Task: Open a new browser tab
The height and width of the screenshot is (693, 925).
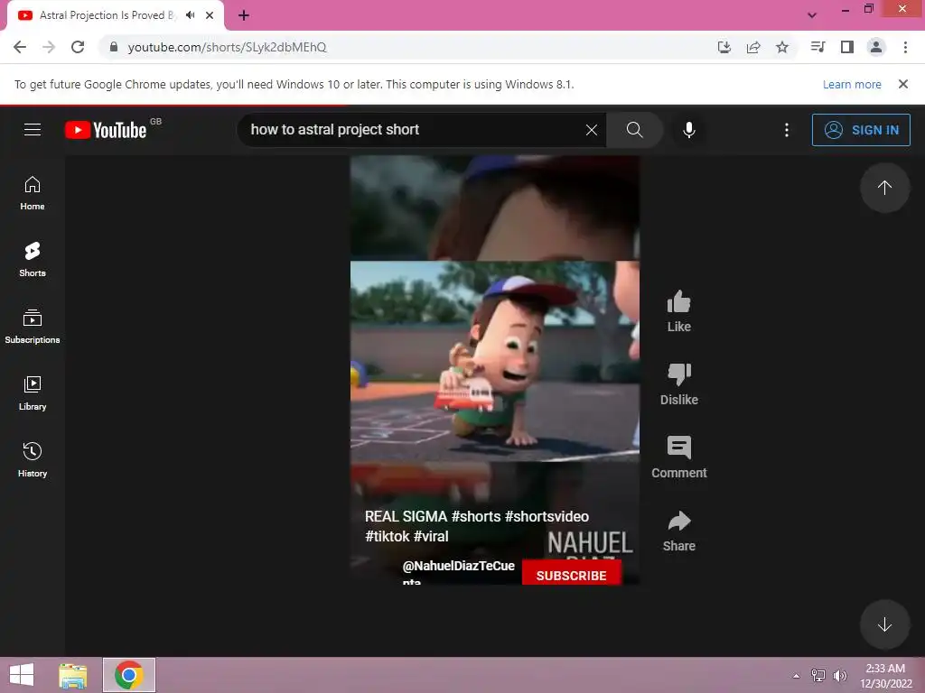Action: click(244, 15)
